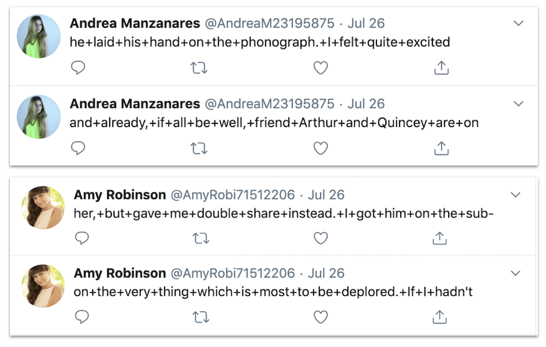Screen dimensions: 546x347
Task: Click Amy Robinson avatar on last tweet
Action: (x=43, y=286)
